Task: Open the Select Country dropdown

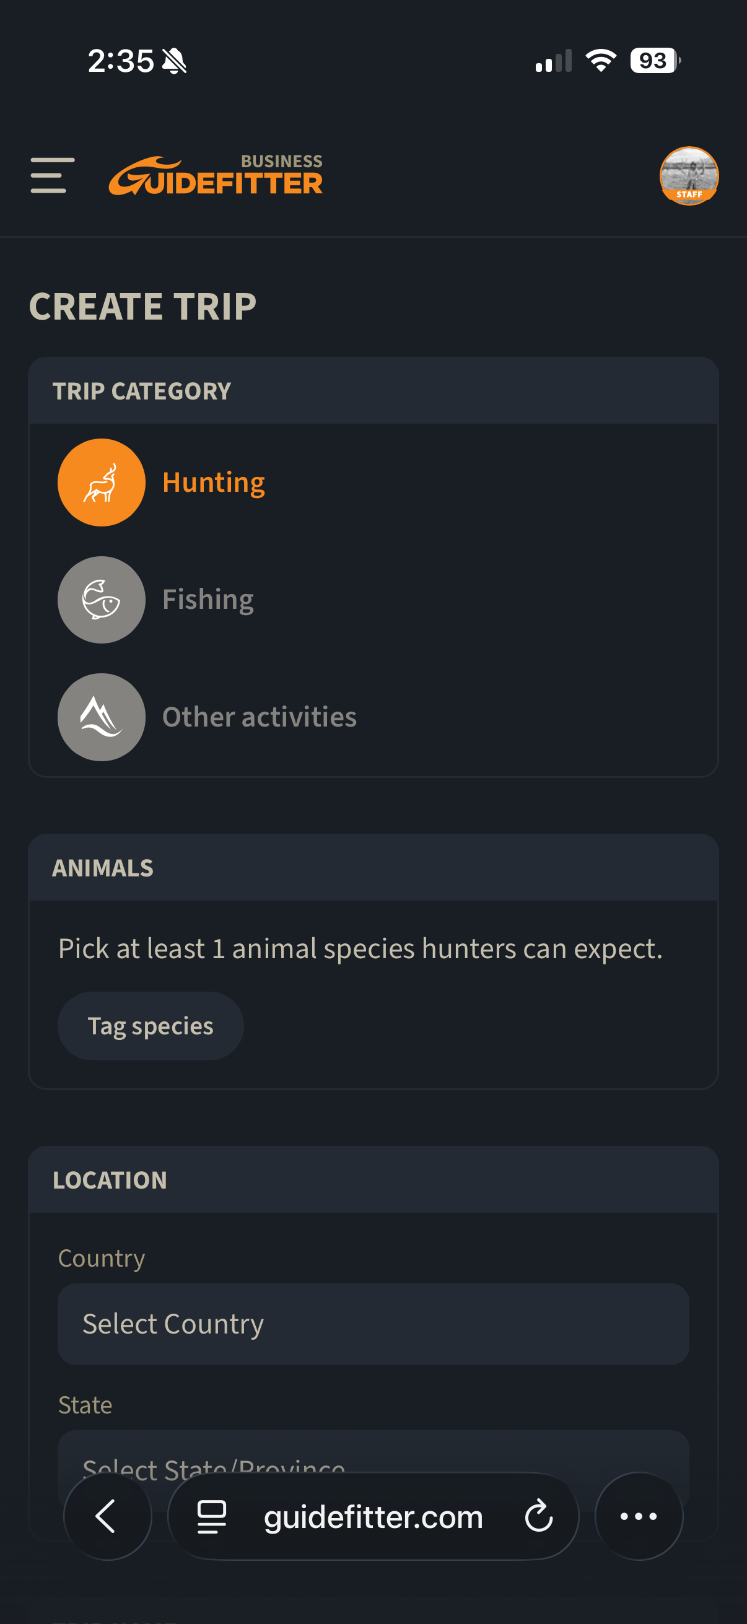Action: [373, 1324]
